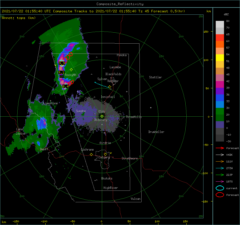240x225 pixels.
Task: Select the yellow swatch in dBZ legend
Action: point(220,58)
